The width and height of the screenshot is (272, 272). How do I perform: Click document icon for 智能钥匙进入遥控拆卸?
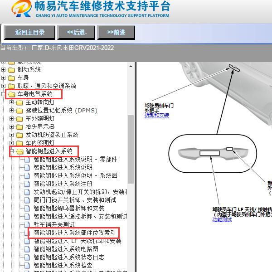[x=27, y=216]
